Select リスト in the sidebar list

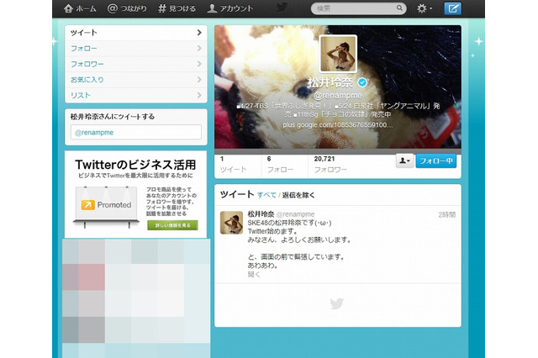point(136,95)
